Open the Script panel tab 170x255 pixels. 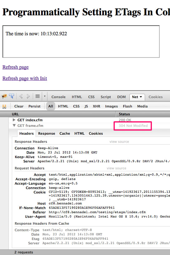tap(106, 97)
